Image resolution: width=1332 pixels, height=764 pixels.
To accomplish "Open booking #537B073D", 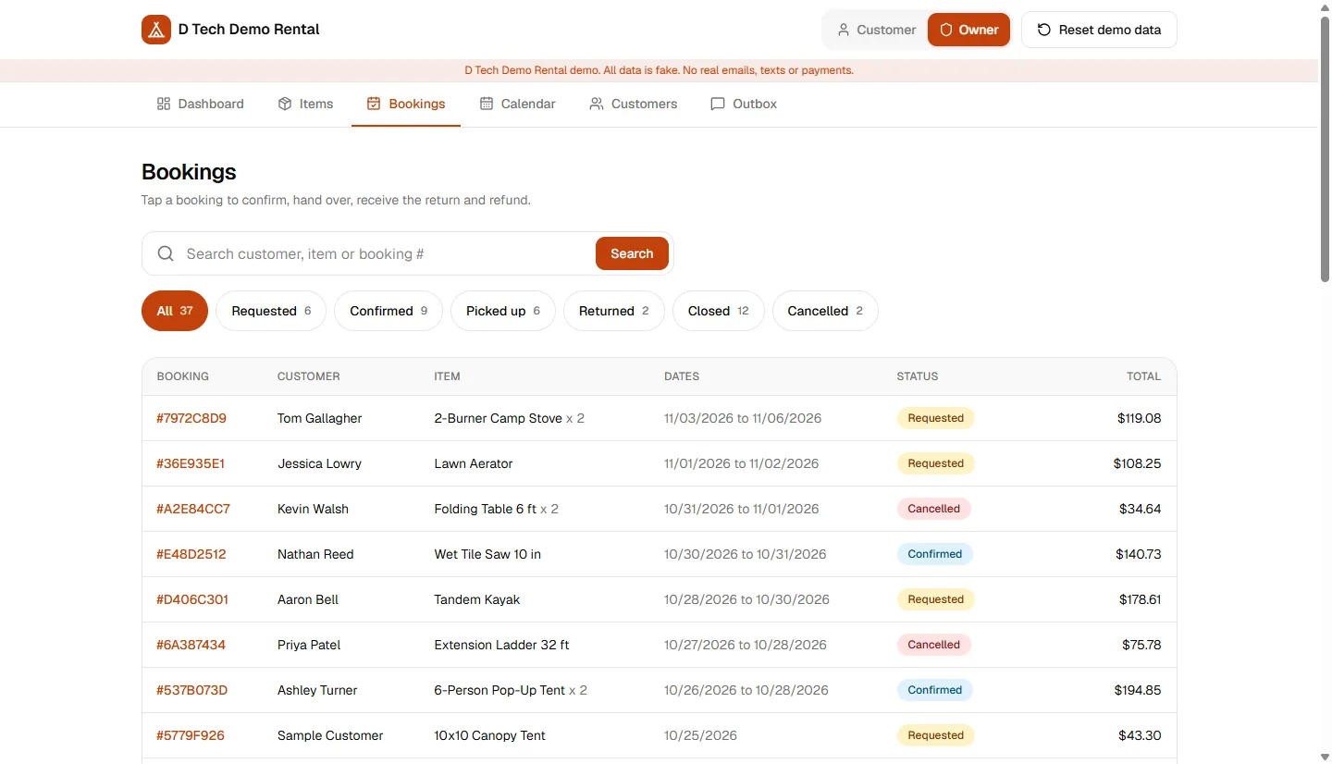I will (x=191, y=690).
